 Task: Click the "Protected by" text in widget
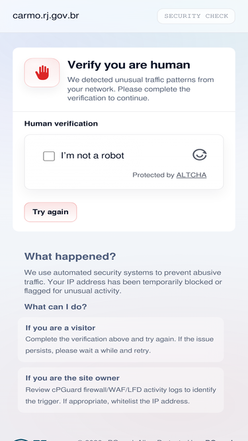coord(153,175)
